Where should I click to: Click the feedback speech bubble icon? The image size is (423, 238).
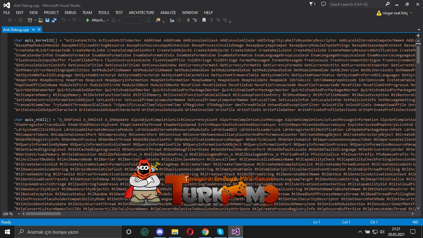(x=324, y=4)
